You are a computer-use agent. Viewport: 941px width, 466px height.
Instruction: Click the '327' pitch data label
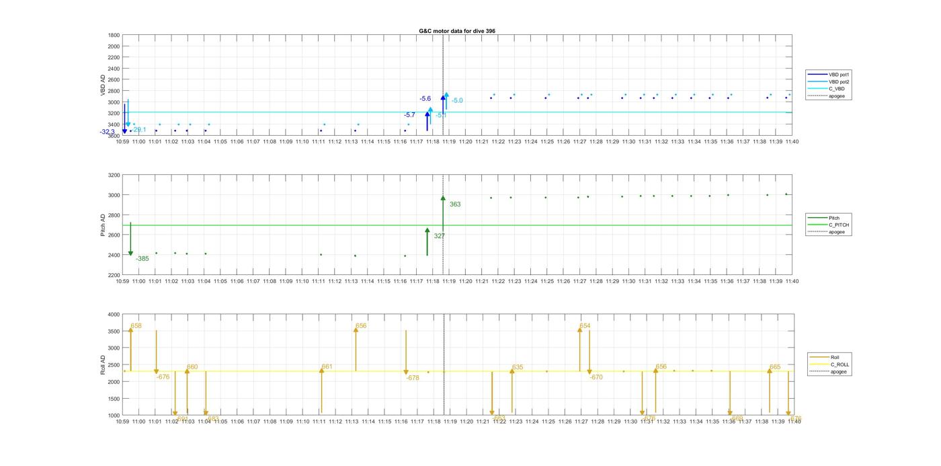click(x=440, y=236)
